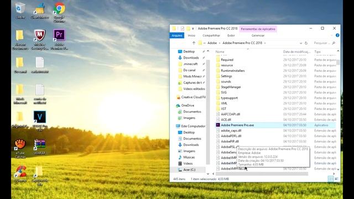The image size is (354, 199).
Task: Select the adobe_caps.dll file
Action: (x=231, y=130)
